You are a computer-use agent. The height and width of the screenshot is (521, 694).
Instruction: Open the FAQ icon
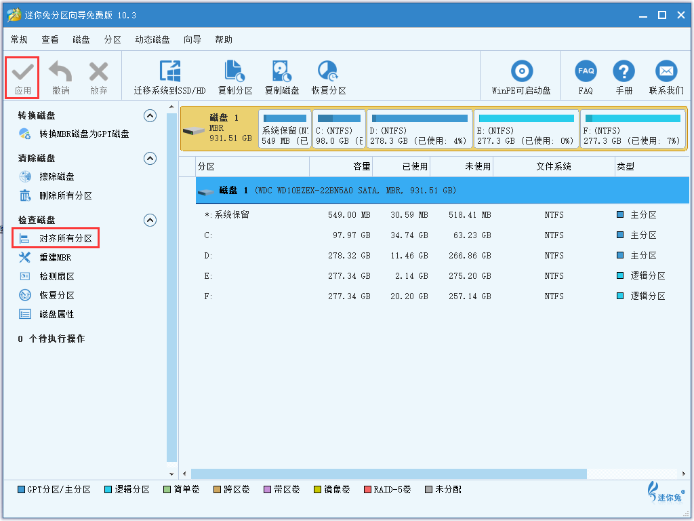pyautogui.click(x=586, y=71)
